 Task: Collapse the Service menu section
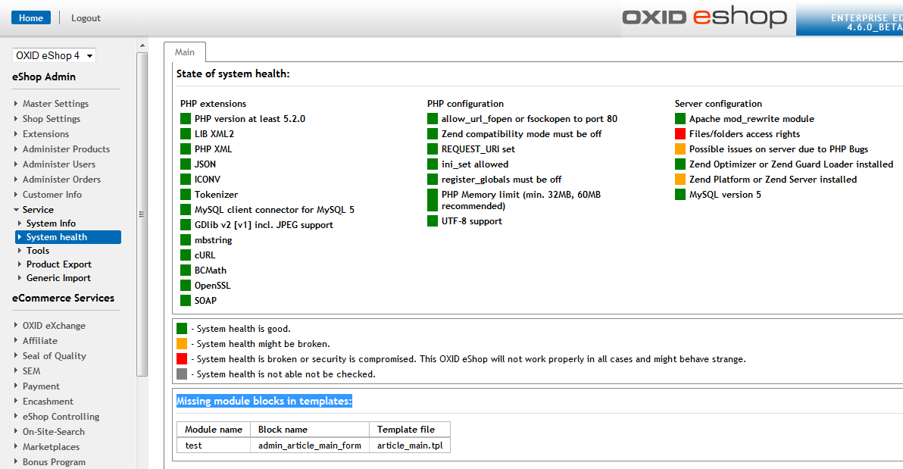point(38,210)
